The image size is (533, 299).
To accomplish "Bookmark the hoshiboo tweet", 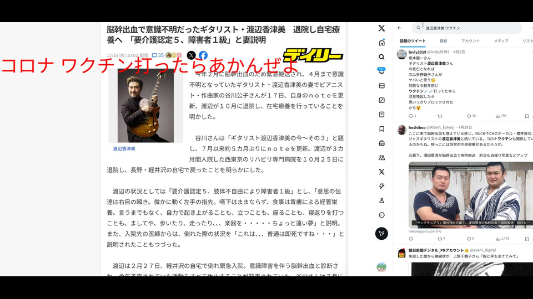I will [x=526, y=239].
